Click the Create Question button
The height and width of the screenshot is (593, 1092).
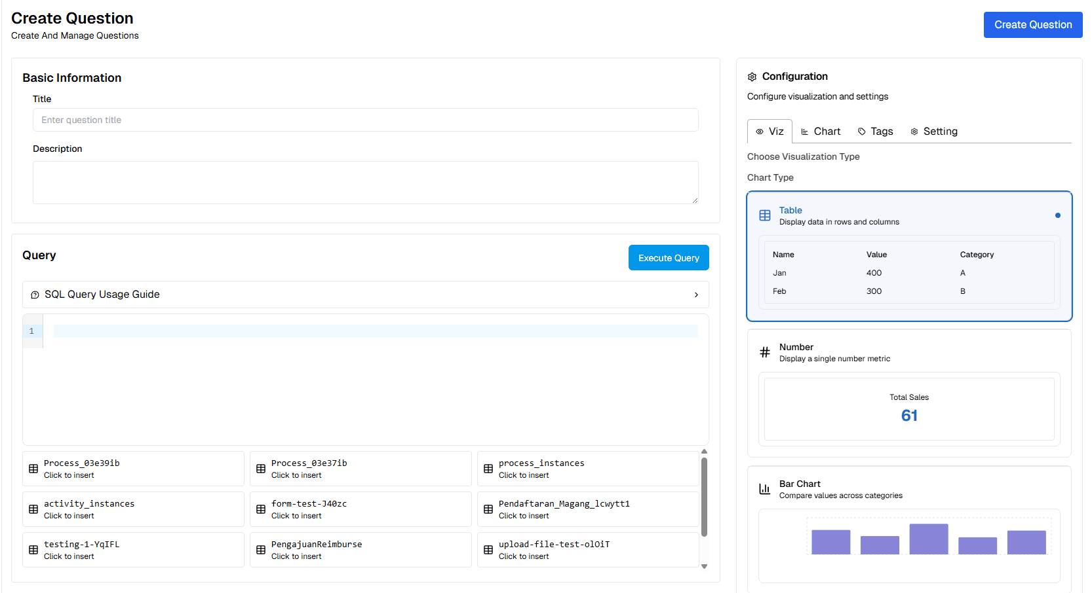tap(1032, 25)
